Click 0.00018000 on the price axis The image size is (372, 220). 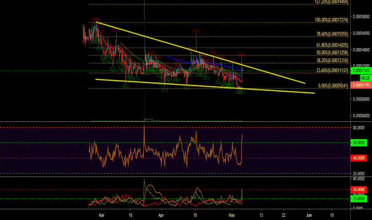361,16
